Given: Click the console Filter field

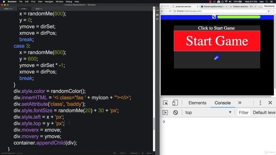Looking at the screenshot, I should click(x=244, y=112).
